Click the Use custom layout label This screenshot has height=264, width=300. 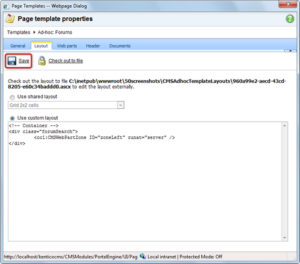pyautogui.click(x=37, y=118)
